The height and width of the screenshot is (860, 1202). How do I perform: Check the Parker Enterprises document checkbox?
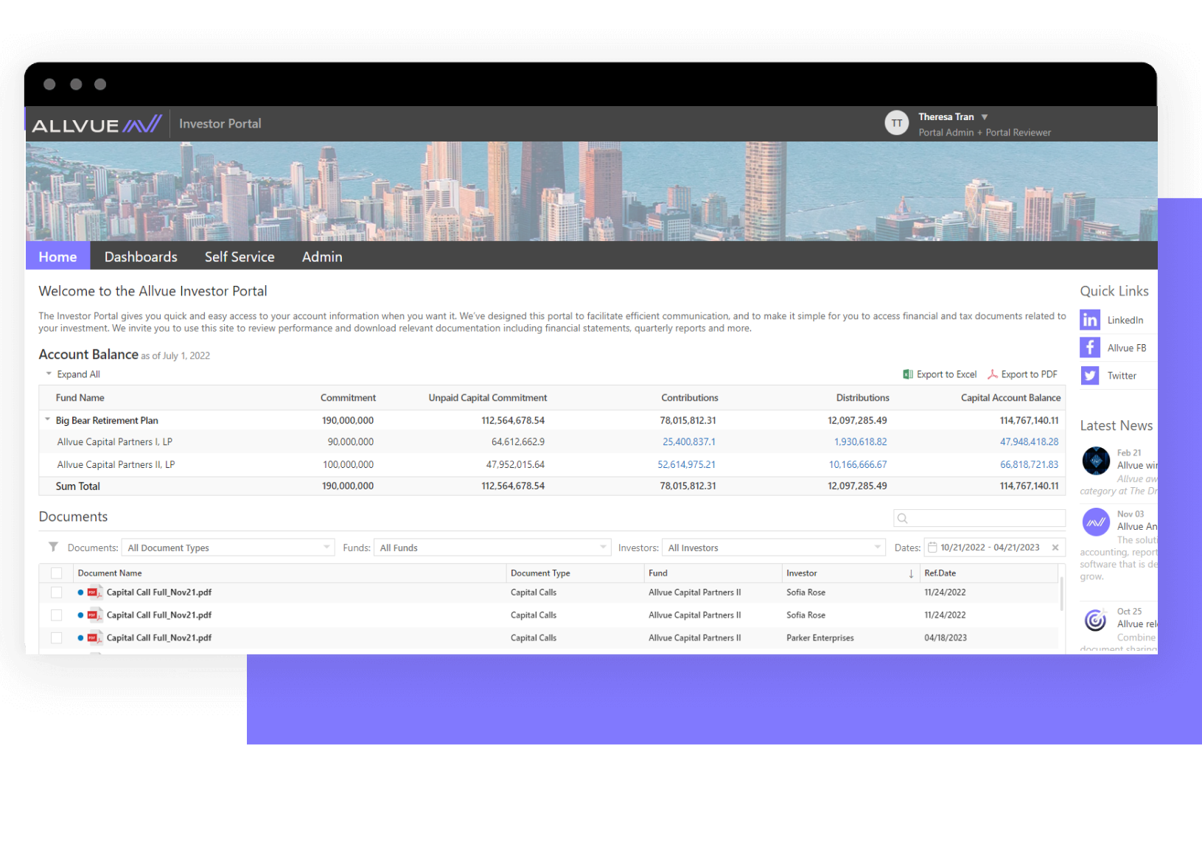[x=57, y=638]
